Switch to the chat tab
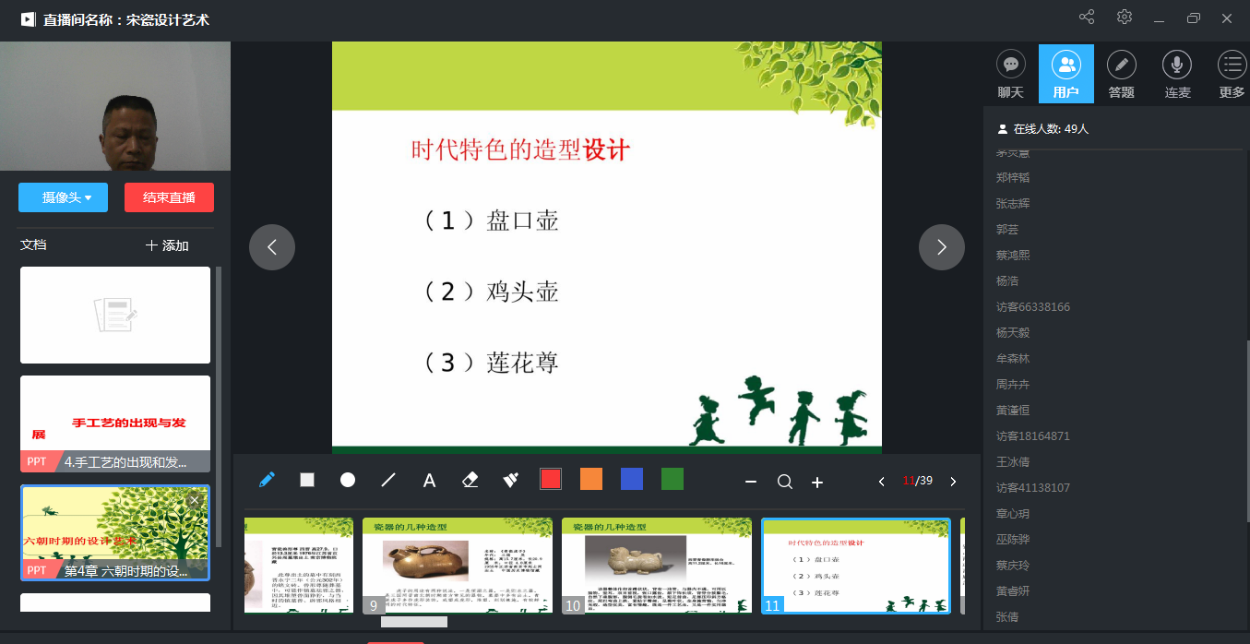Screen dimensions: 1250x644 (1011, 74)
